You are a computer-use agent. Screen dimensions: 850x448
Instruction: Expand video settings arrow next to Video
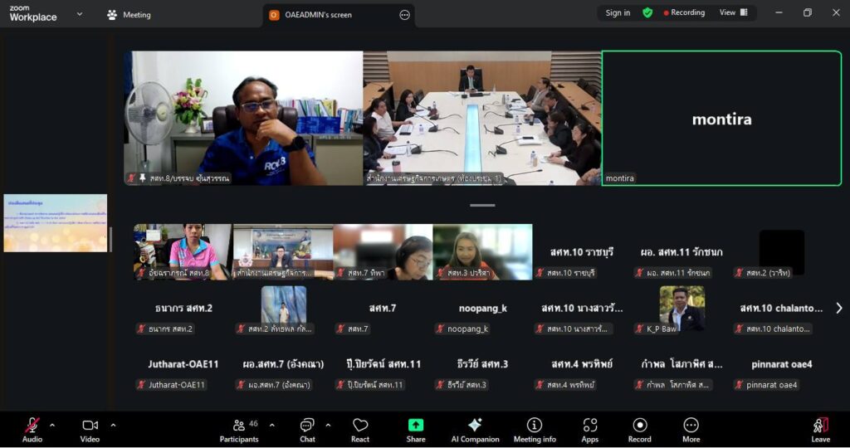(113, 425)
